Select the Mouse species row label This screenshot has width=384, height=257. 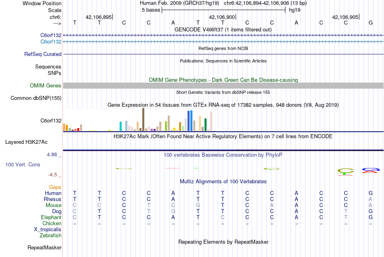[53, 205]
